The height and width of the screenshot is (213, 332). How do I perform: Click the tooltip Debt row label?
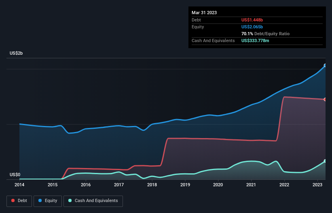pos(196,20)
